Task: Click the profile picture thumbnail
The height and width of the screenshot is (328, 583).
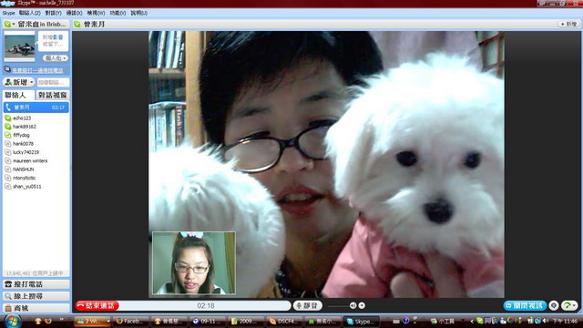Action: point(19,46)
